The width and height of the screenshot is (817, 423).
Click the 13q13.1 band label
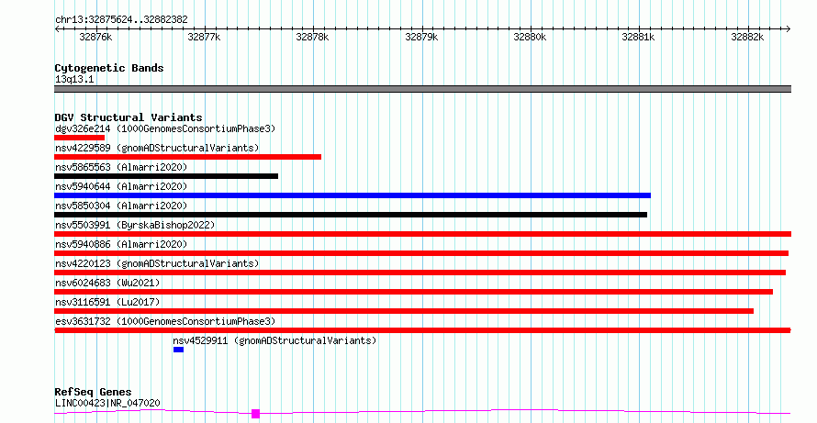pos(74,80)
